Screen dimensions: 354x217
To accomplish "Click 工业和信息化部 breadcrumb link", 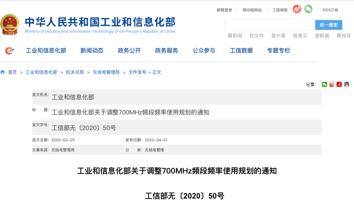I will click(42, 72).
